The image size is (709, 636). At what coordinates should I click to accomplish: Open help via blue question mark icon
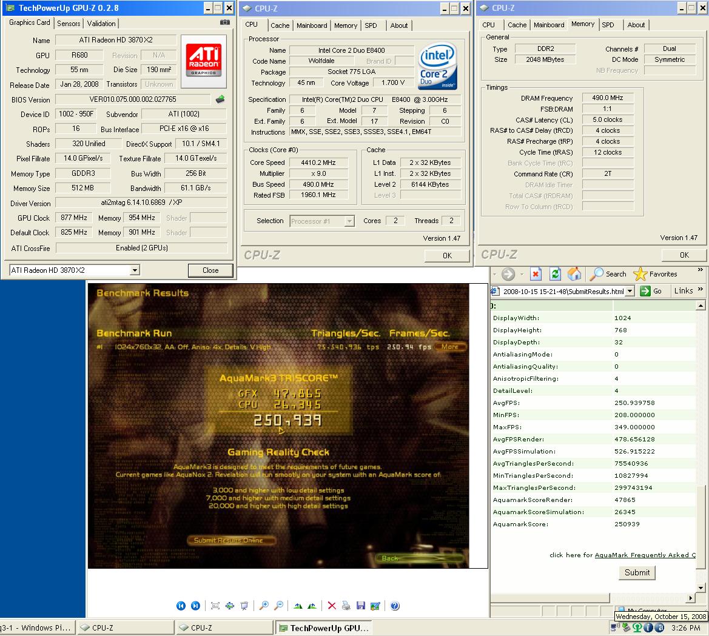tap(395, 606)
